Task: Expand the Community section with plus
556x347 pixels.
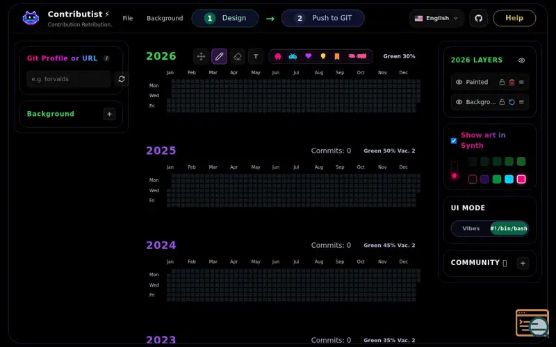Action: coord(523,263)
